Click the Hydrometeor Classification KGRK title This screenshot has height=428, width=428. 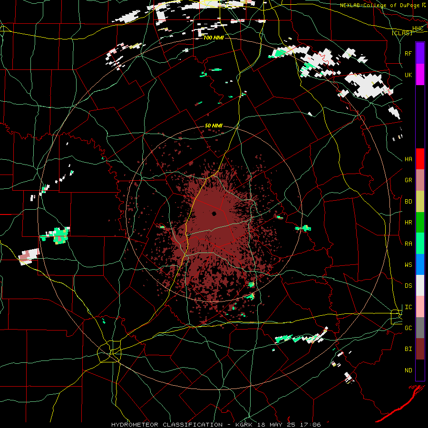(x=216, y=425)
